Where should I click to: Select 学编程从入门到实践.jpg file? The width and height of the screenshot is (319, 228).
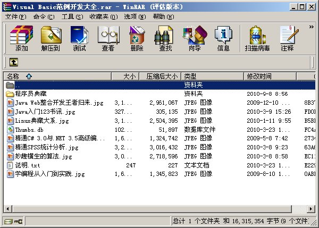(x=50, y=174)
